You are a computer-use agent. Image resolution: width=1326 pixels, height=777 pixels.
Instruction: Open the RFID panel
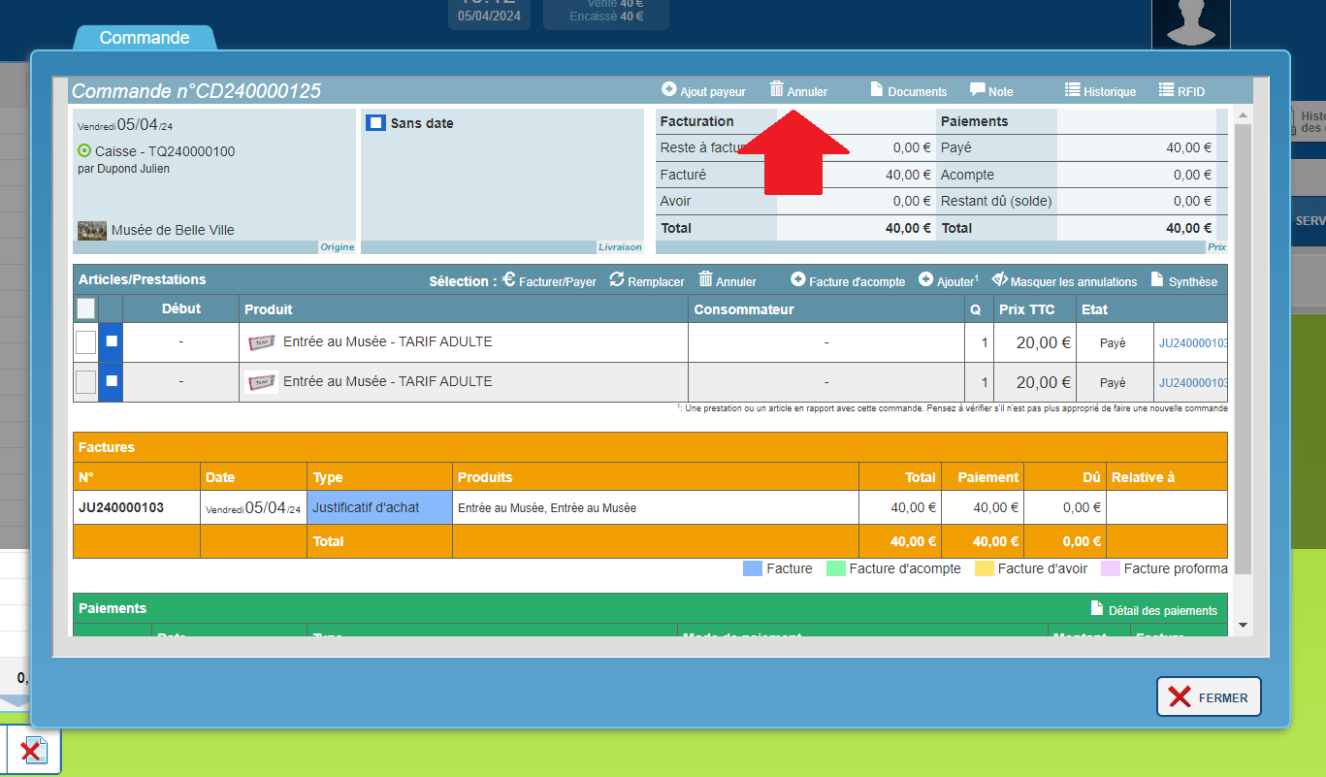click(x=1181, y=91)
